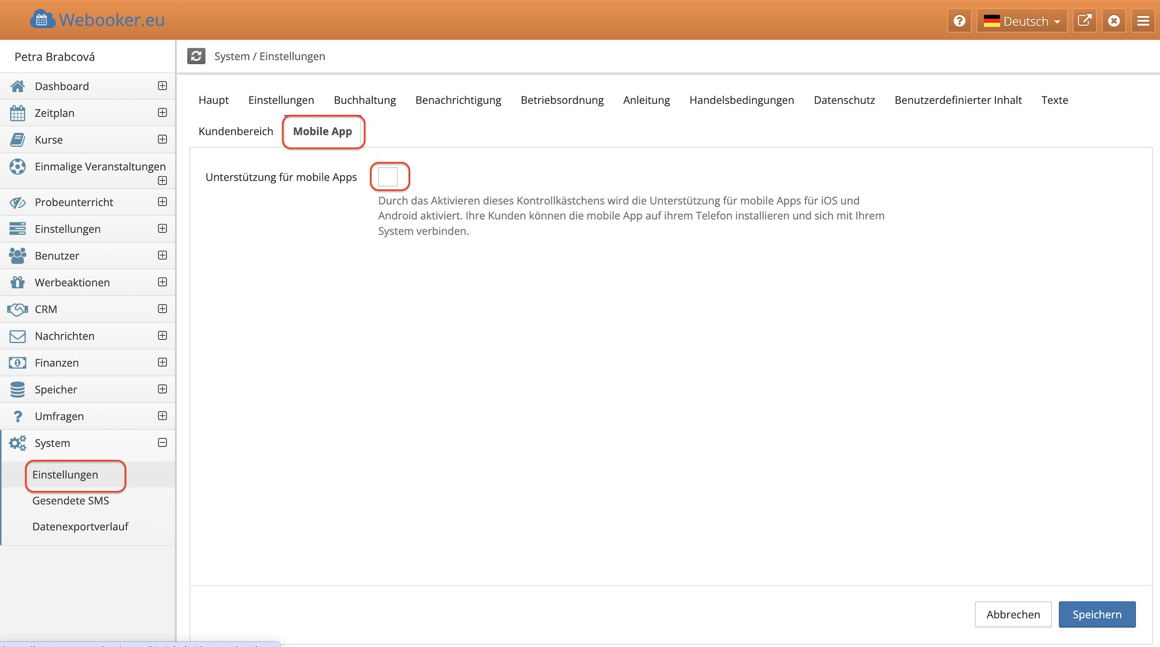Expand the Finanzen menu section
Viewport: 1160px width, 647px height.
click(x=162, y=363)
